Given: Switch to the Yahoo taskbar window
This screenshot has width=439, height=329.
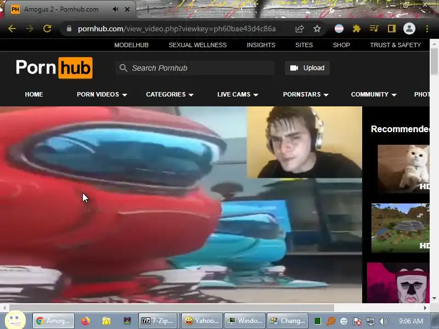Looking at the screenshot, I should pyautogui.click(x=202, y=321).
